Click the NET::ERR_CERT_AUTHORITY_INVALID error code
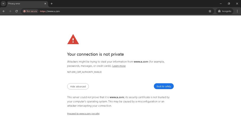The height and width of the screenshot is (129, 241). [x=84, y=72]
